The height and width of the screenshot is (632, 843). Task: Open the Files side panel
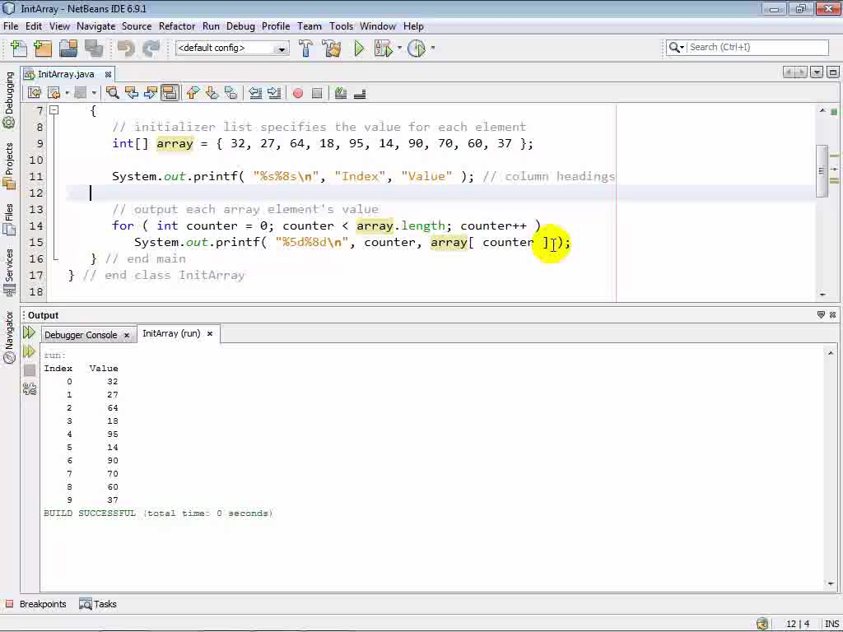tap(8, 219)
